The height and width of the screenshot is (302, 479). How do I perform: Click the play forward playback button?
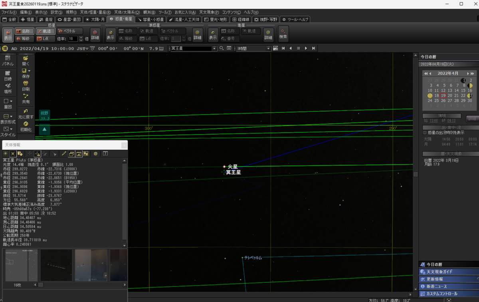tap(306, 48)
